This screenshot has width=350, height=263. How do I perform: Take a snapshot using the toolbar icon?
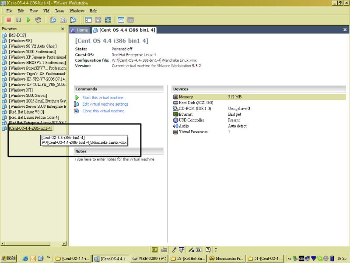click(x=53, y=20)
